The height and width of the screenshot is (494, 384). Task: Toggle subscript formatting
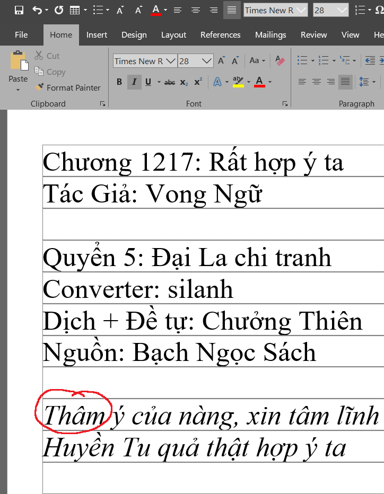click(184, 82)
